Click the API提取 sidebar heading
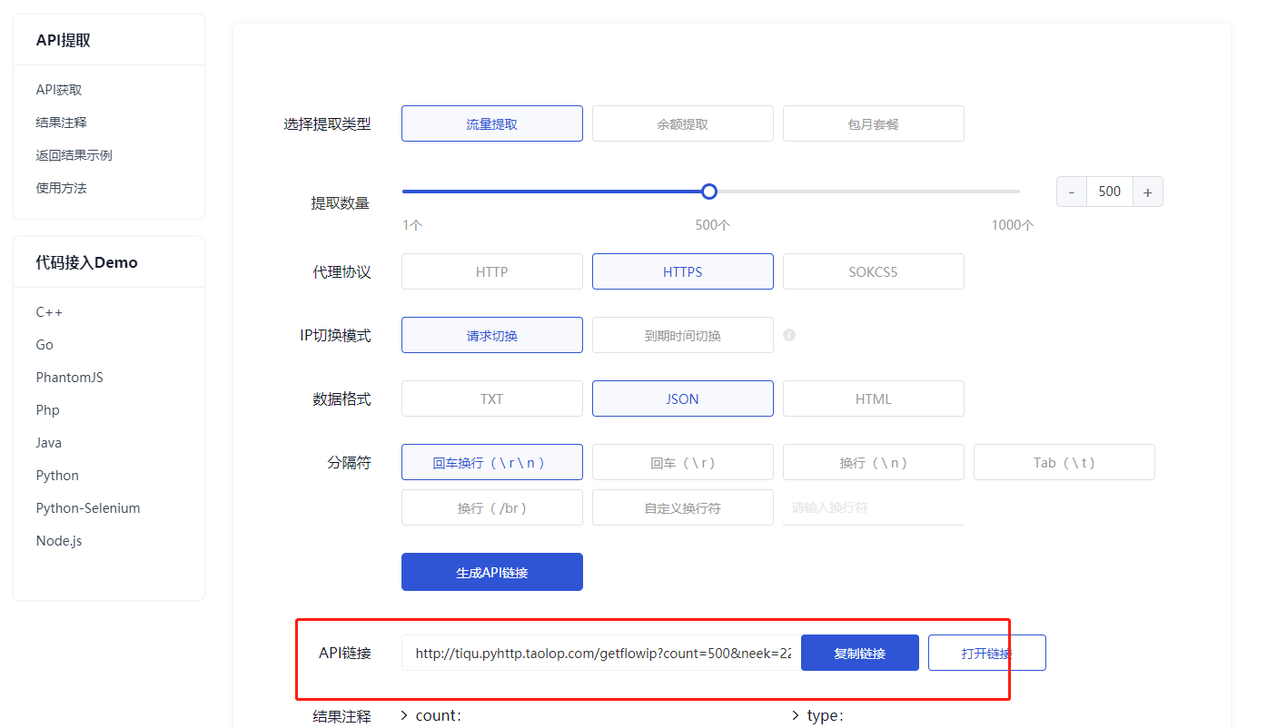The image size is (1277, 728). 64,40
